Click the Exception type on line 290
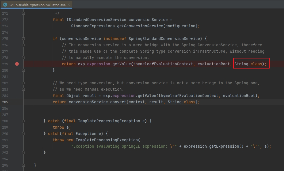The image size is (284, 171). coord(86,134)
